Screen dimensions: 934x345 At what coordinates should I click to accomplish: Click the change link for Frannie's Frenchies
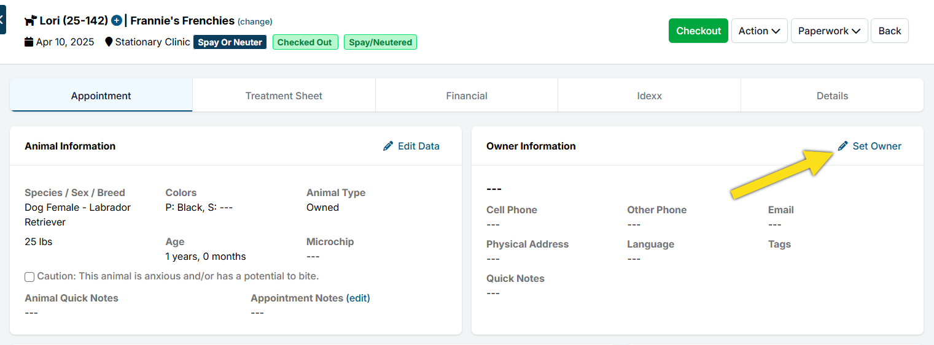[x=255, y=21]
